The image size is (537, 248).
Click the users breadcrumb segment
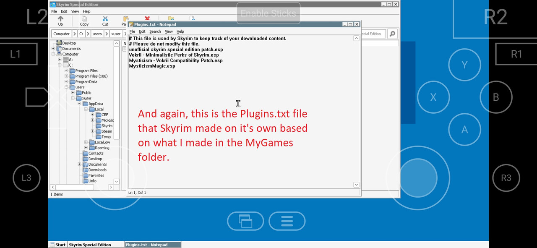(x=97, y=34)
